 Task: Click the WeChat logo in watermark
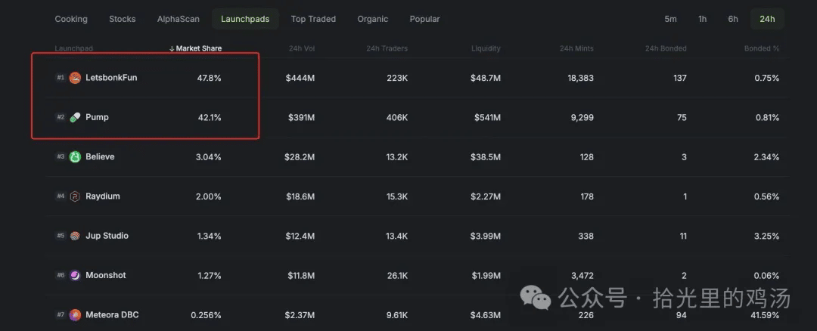point(540,299)
